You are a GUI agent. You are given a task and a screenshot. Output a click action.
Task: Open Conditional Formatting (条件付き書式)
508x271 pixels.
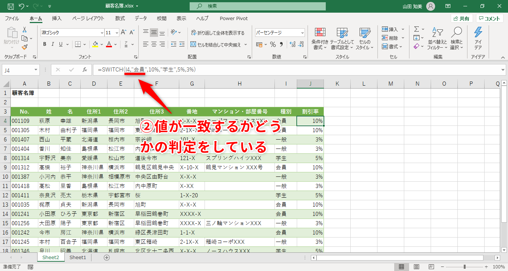(x=320, y=39)
